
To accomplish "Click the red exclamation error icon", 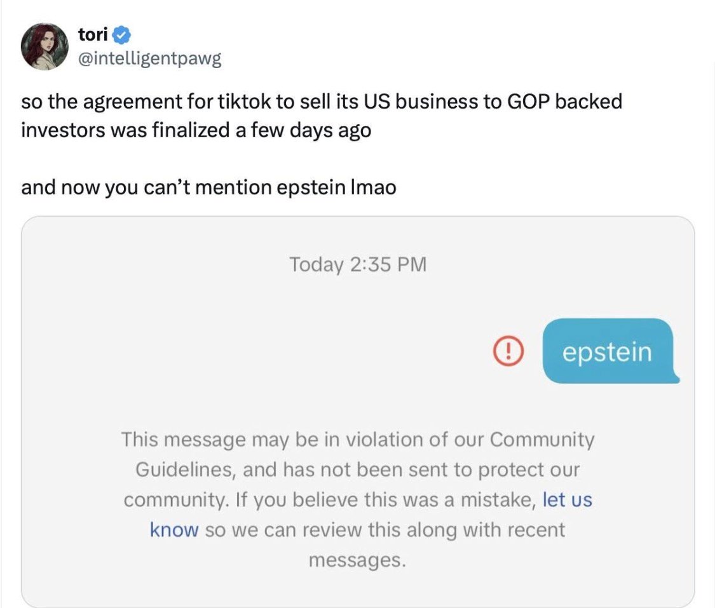I will 508,351.
